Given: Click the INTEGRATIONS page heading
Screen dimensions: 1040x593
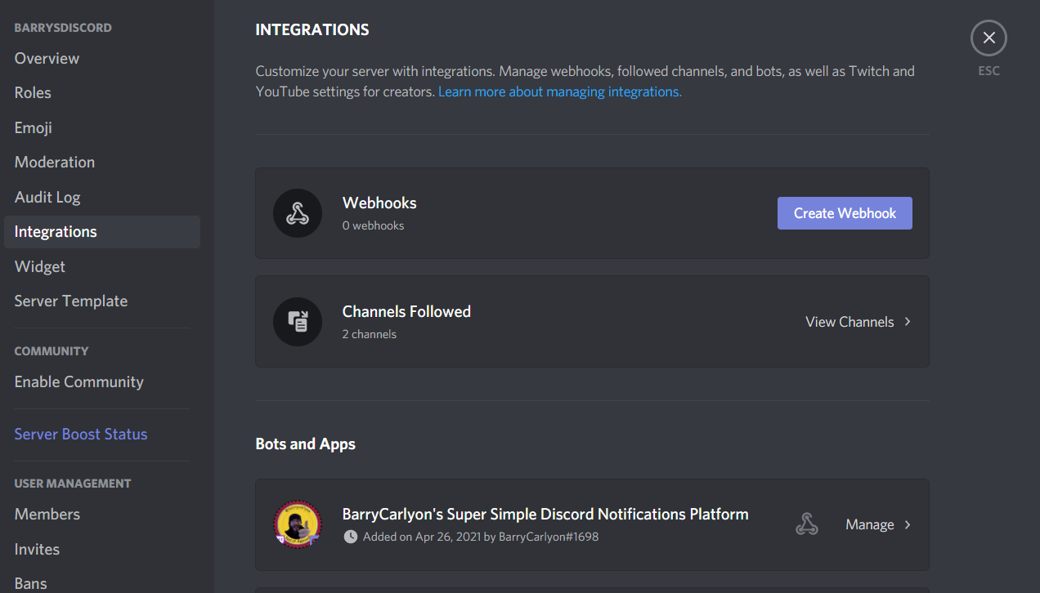Looking at the screenshot, I should pyautogui.click(x=312, y=30).
